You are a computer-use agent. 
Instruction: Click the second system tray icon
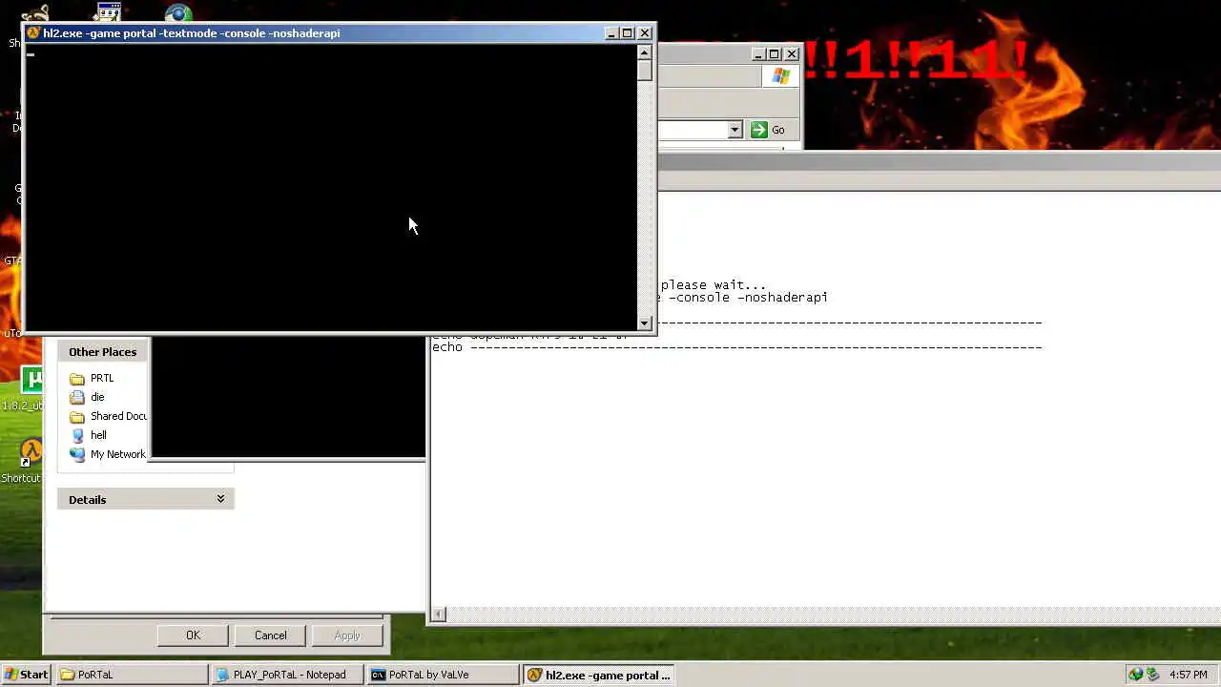tap(1152, 675)
